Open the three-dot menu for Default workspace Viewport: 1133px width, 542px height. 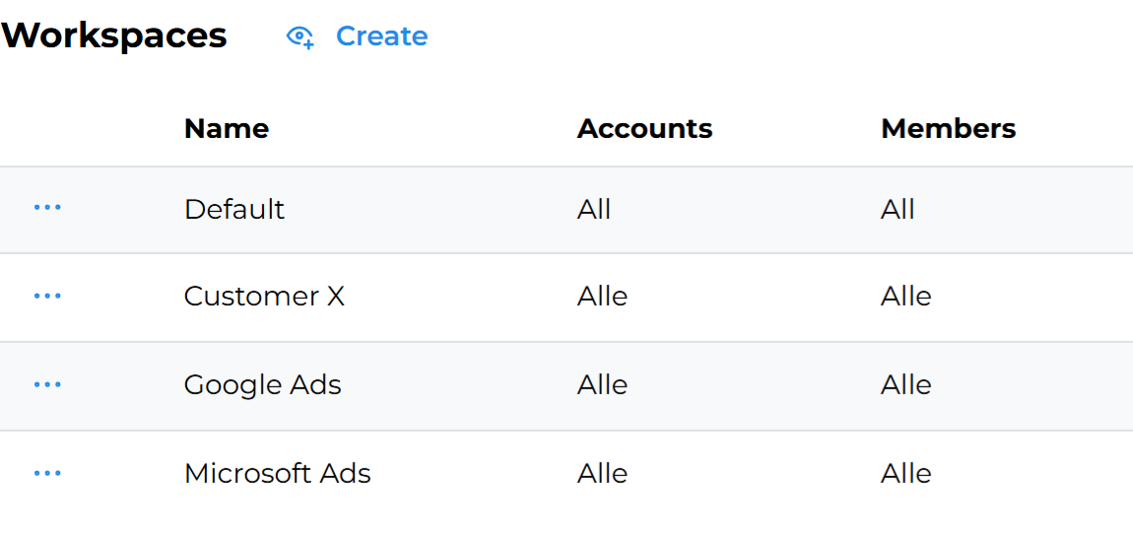[x=47, y=208]
